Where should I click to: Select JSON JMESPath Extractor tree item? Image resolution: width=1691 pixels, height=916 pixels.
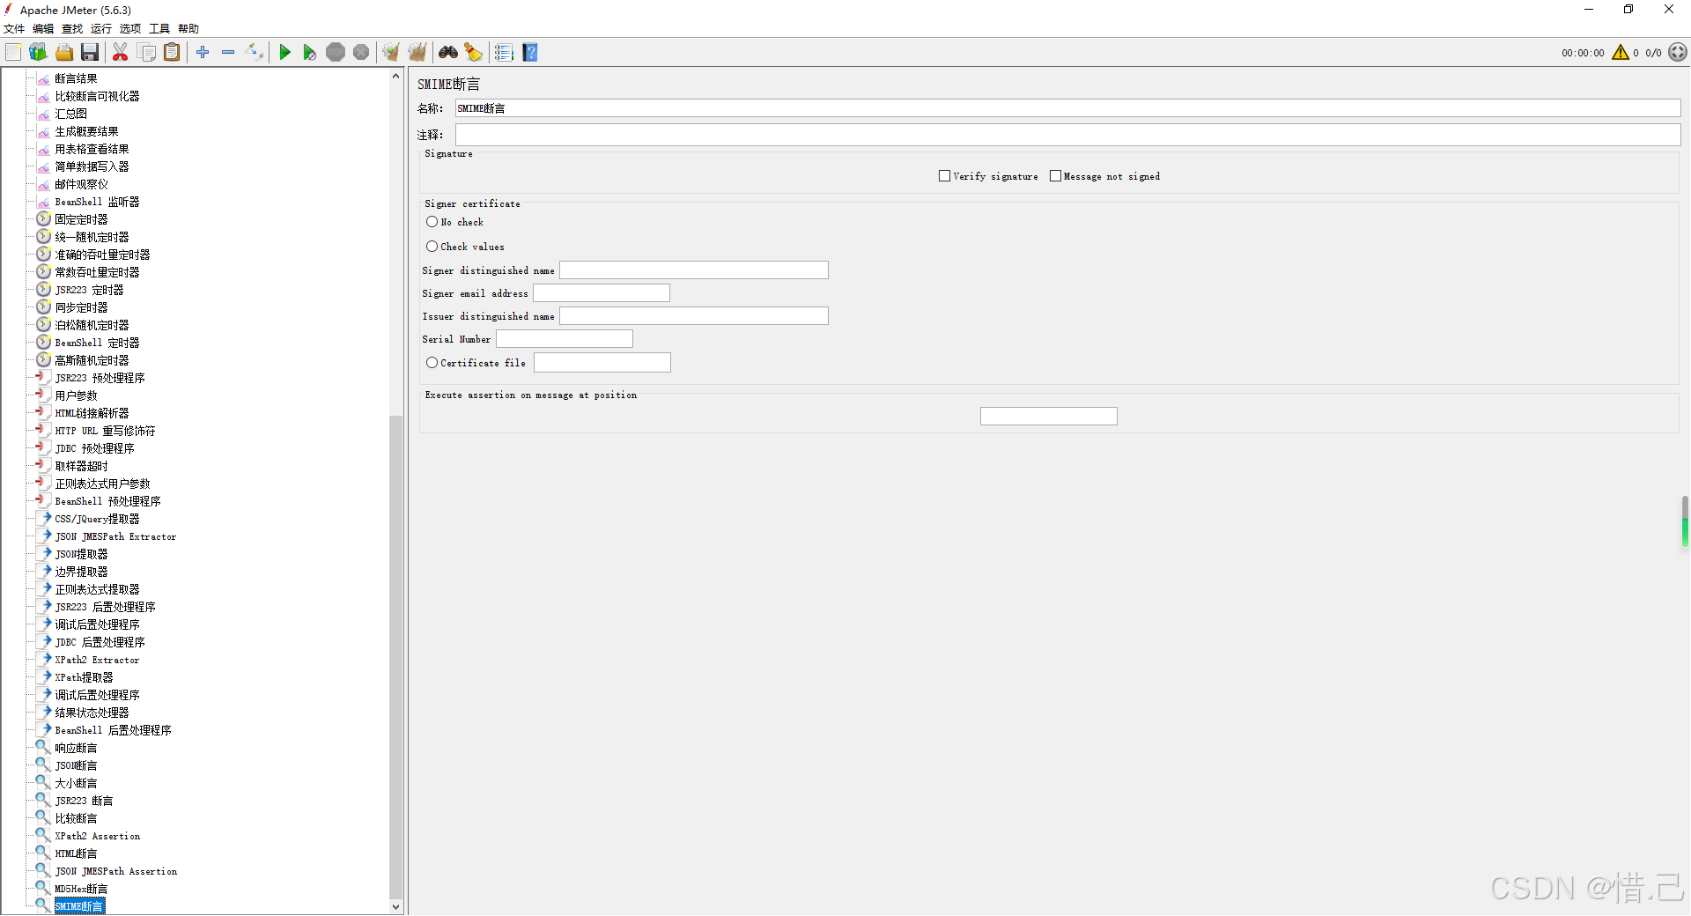(x=115, y=536)
